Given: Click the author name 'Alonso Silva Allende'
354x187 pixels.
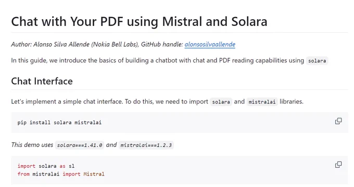Looking at the screenshot, I should (61, 44).
